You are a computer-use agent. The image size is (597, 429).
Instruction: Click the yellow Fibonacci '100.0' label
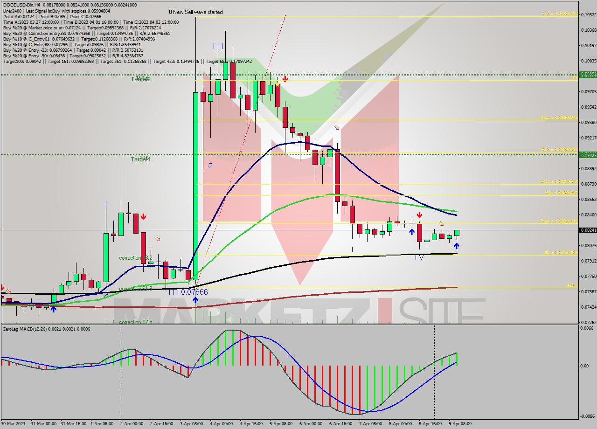pyautogui.click(x=572, y=285)
